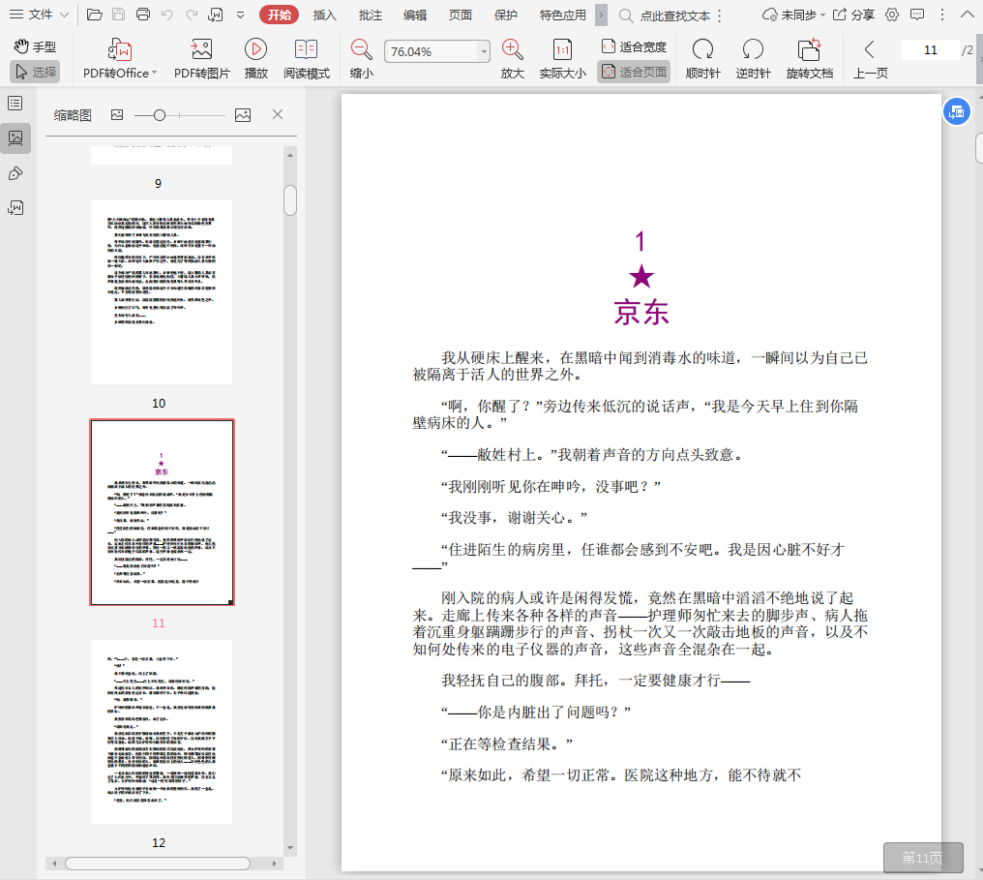Select page 10 thumbnail
The width and height of the screenshot is (983, 880).
(162, 292)
